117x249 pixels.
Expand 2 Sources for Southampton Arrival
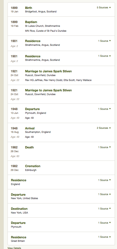point(104,128)
